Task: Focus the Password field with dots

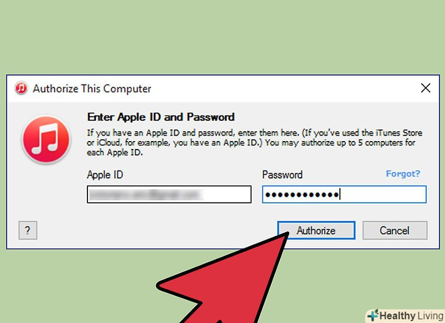Action: 344,195
